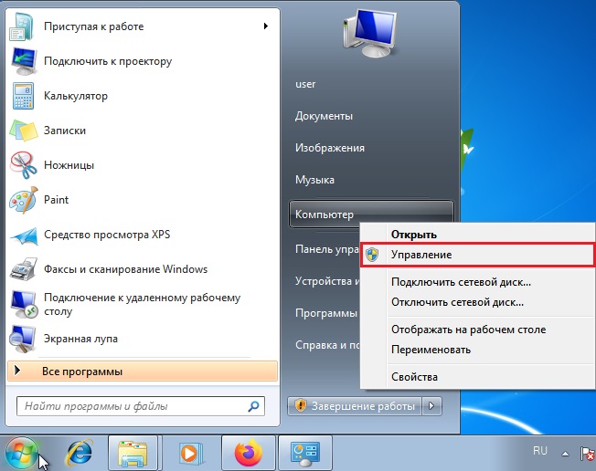
Task: Open Firefox from the taskbar
Action: 249,453
